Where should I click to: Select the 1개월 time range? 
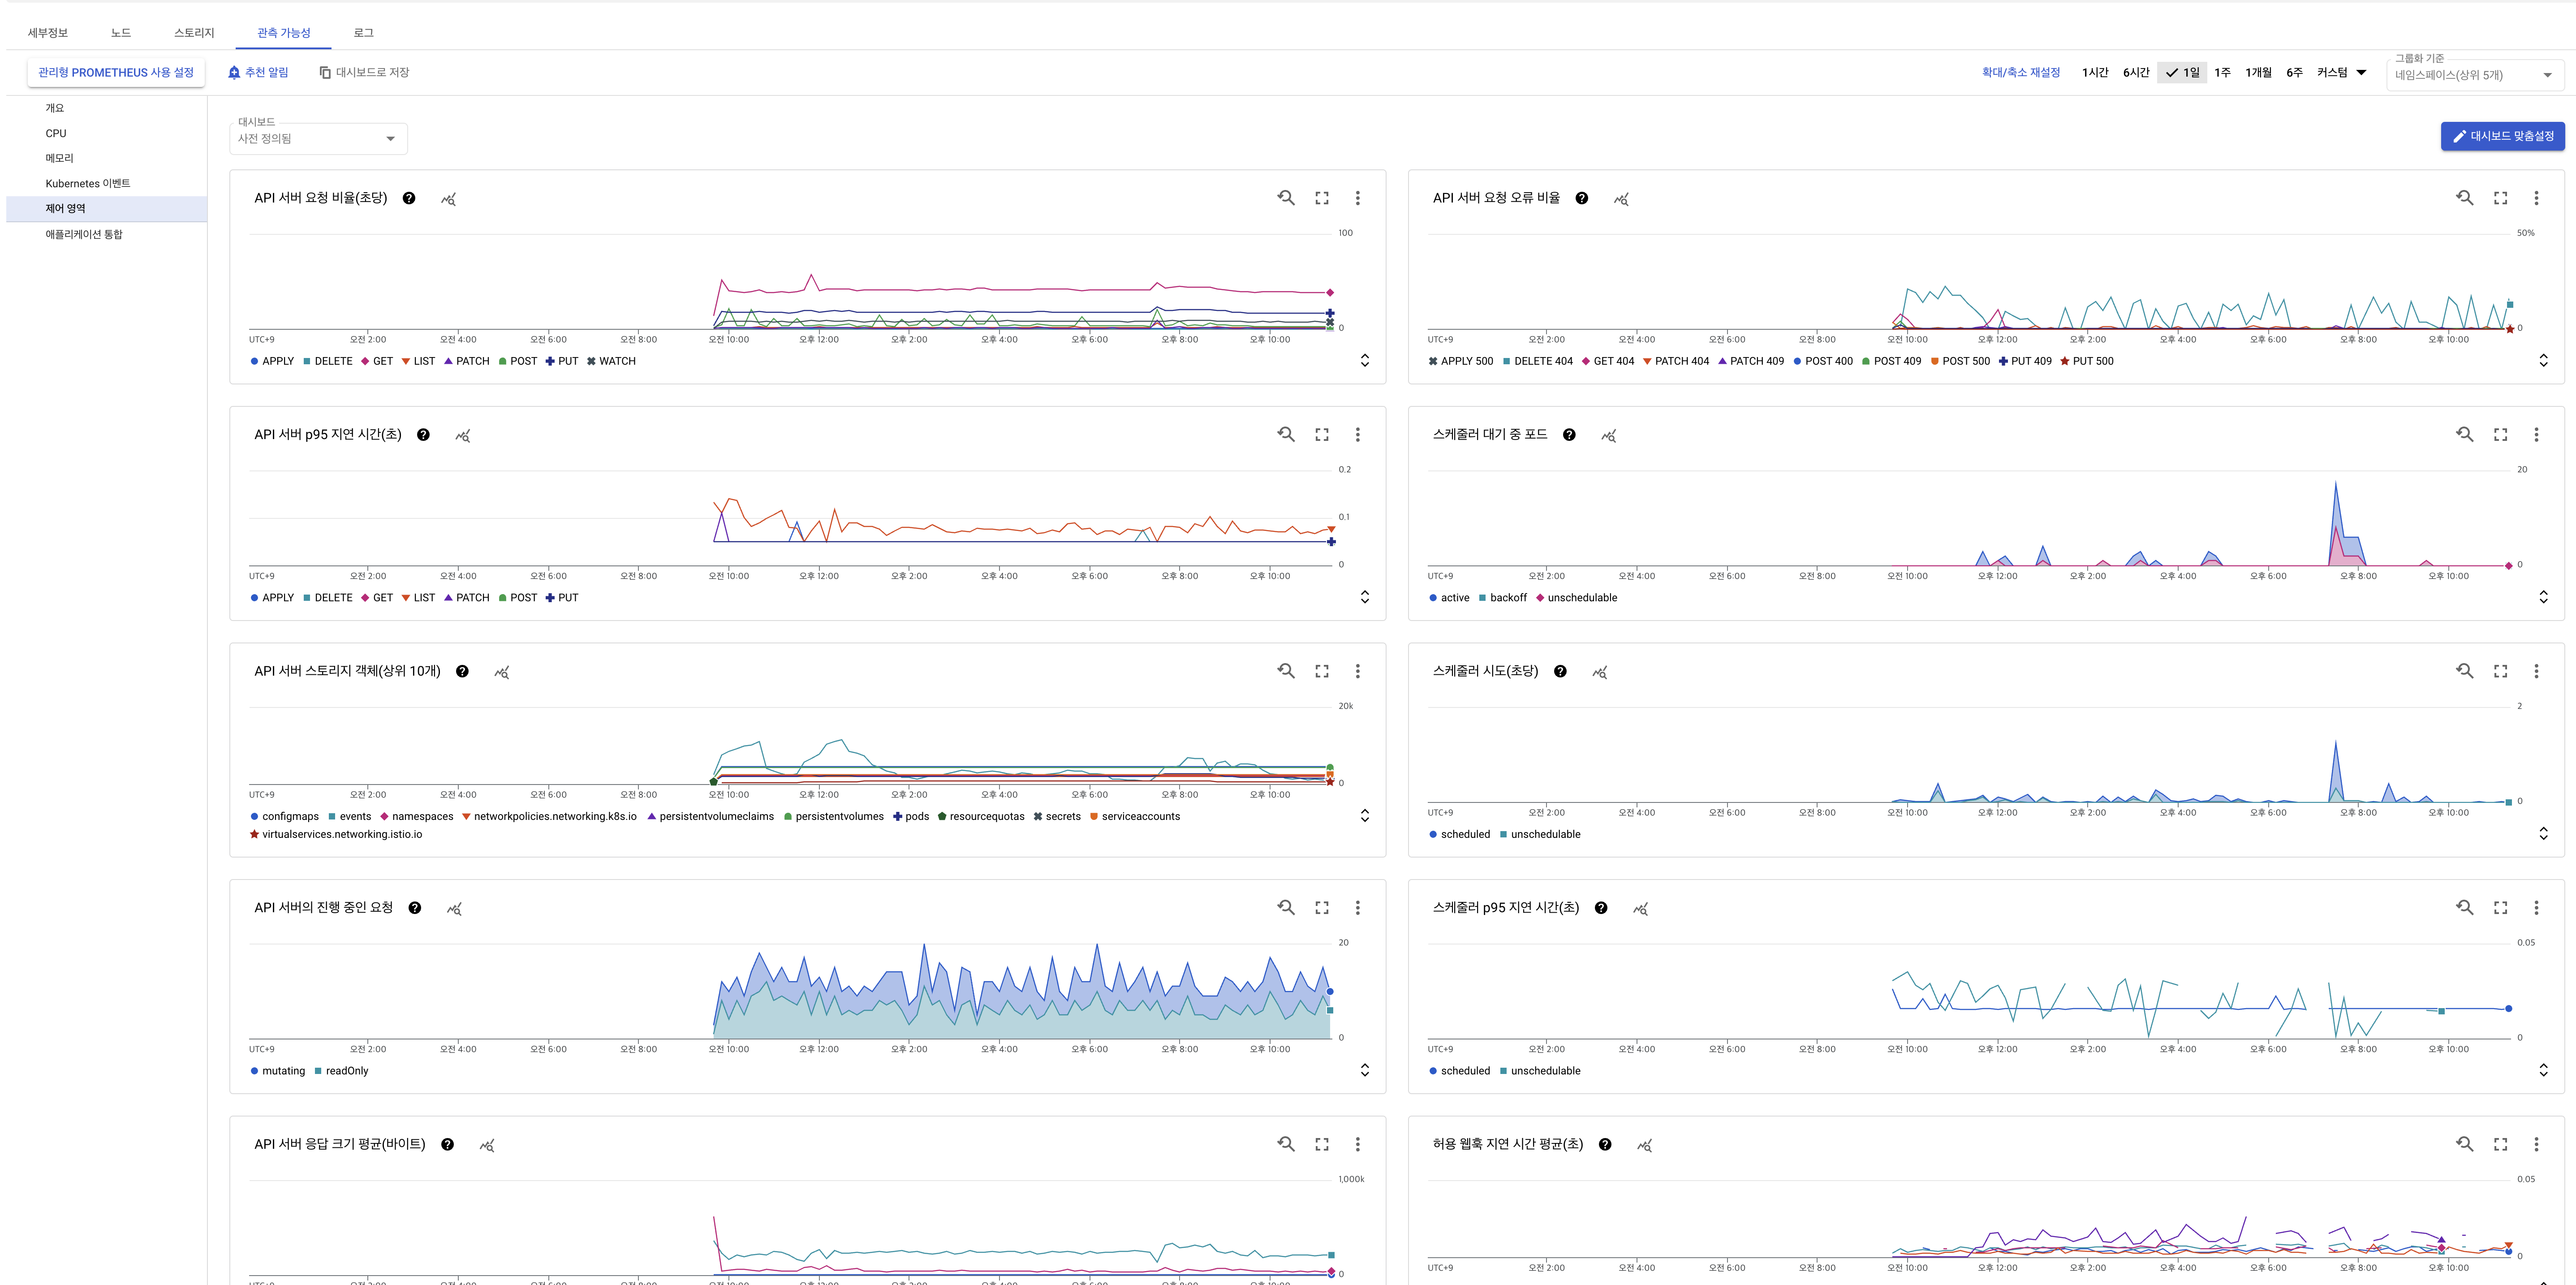point(2258,72)
